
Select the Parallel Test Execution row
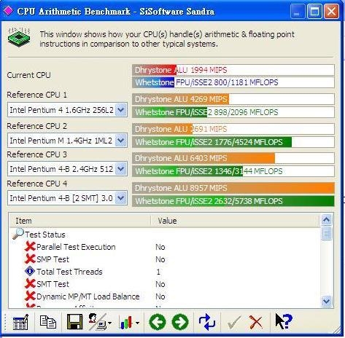pos(165,247)
